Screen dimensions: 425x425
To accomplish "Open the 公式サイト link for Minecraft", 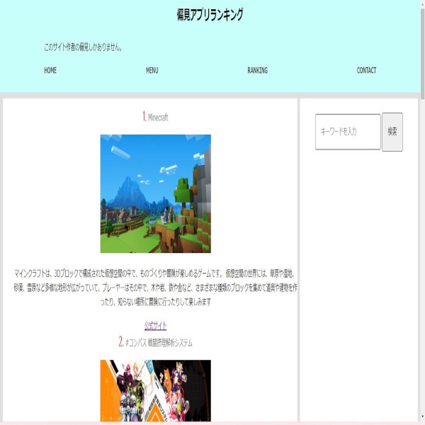I will (155, 326).
